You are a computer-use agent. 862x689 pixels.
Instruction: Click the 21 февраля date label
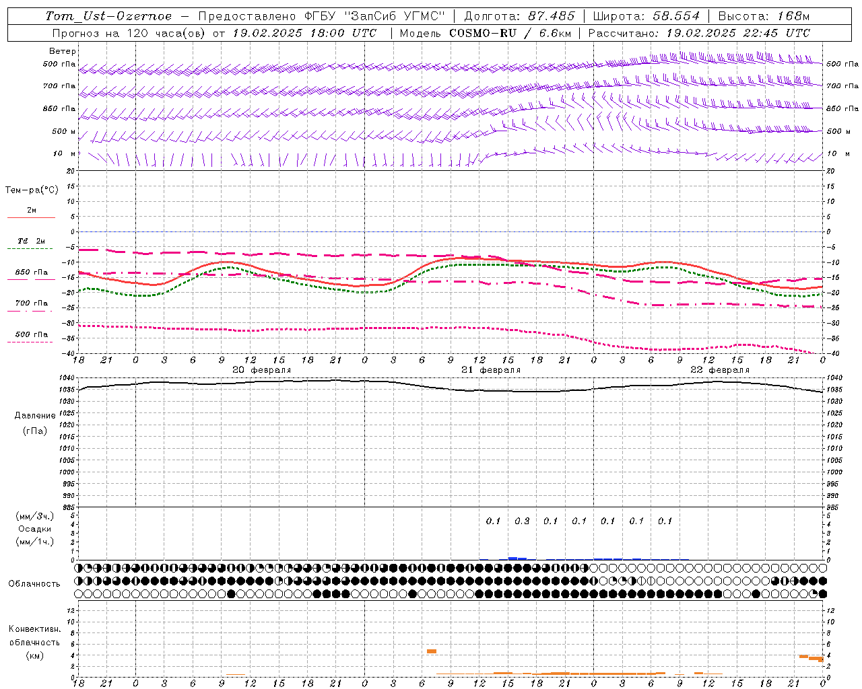[x=491, y=370]
